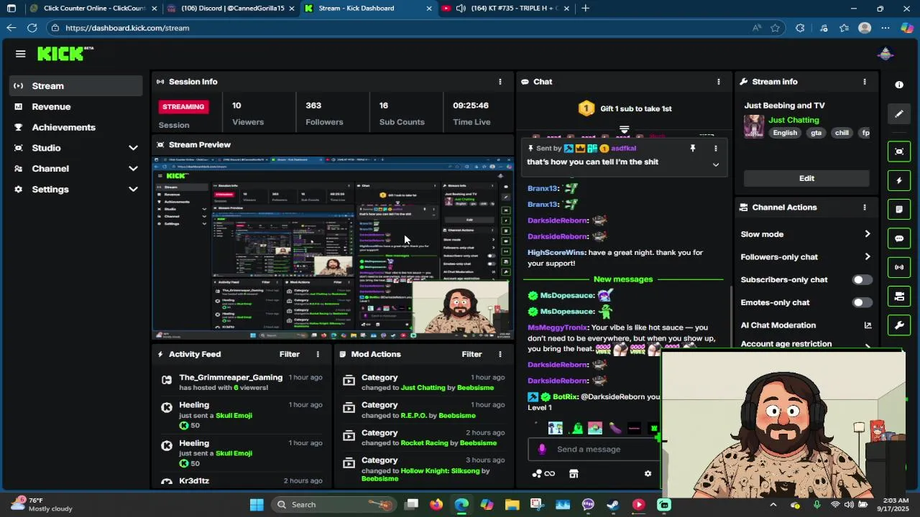Viewport: 920px width, 517px height.
Task: Click the pencil edit icon in right sidebar
Action: [x=899, y=113]
